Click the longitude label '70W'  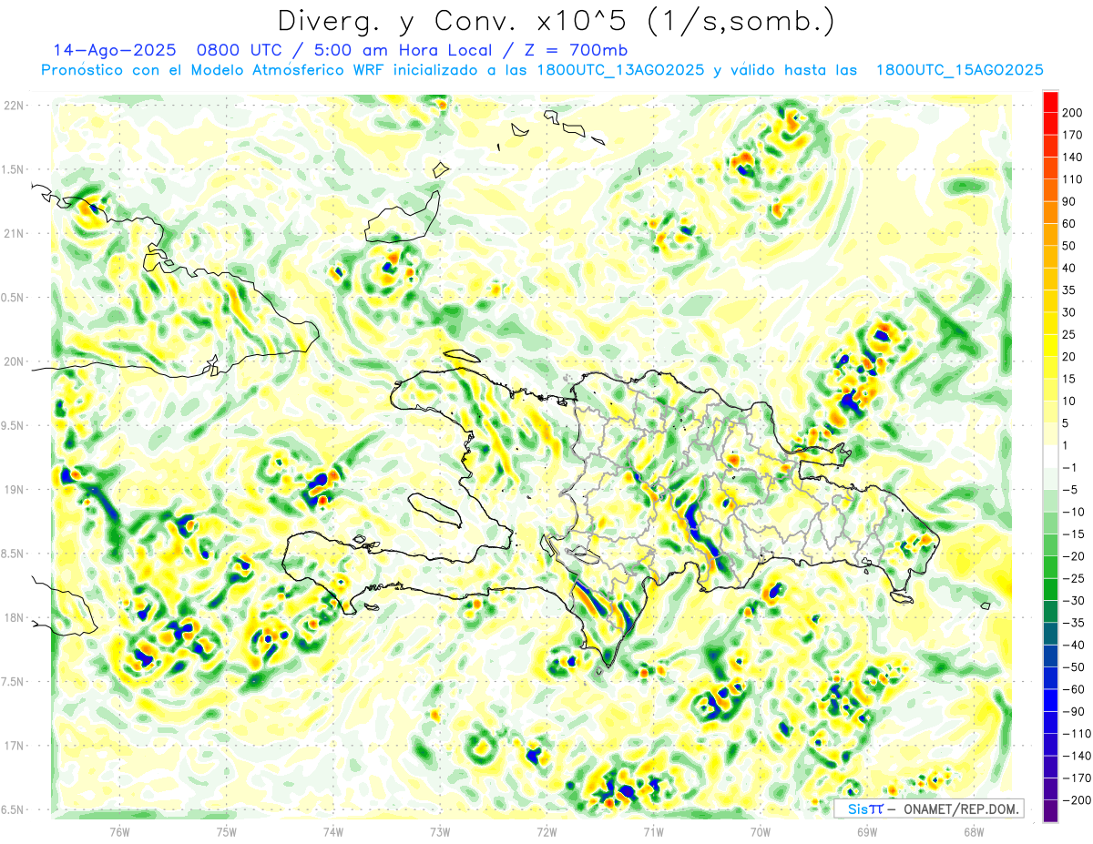click(761, 831)
